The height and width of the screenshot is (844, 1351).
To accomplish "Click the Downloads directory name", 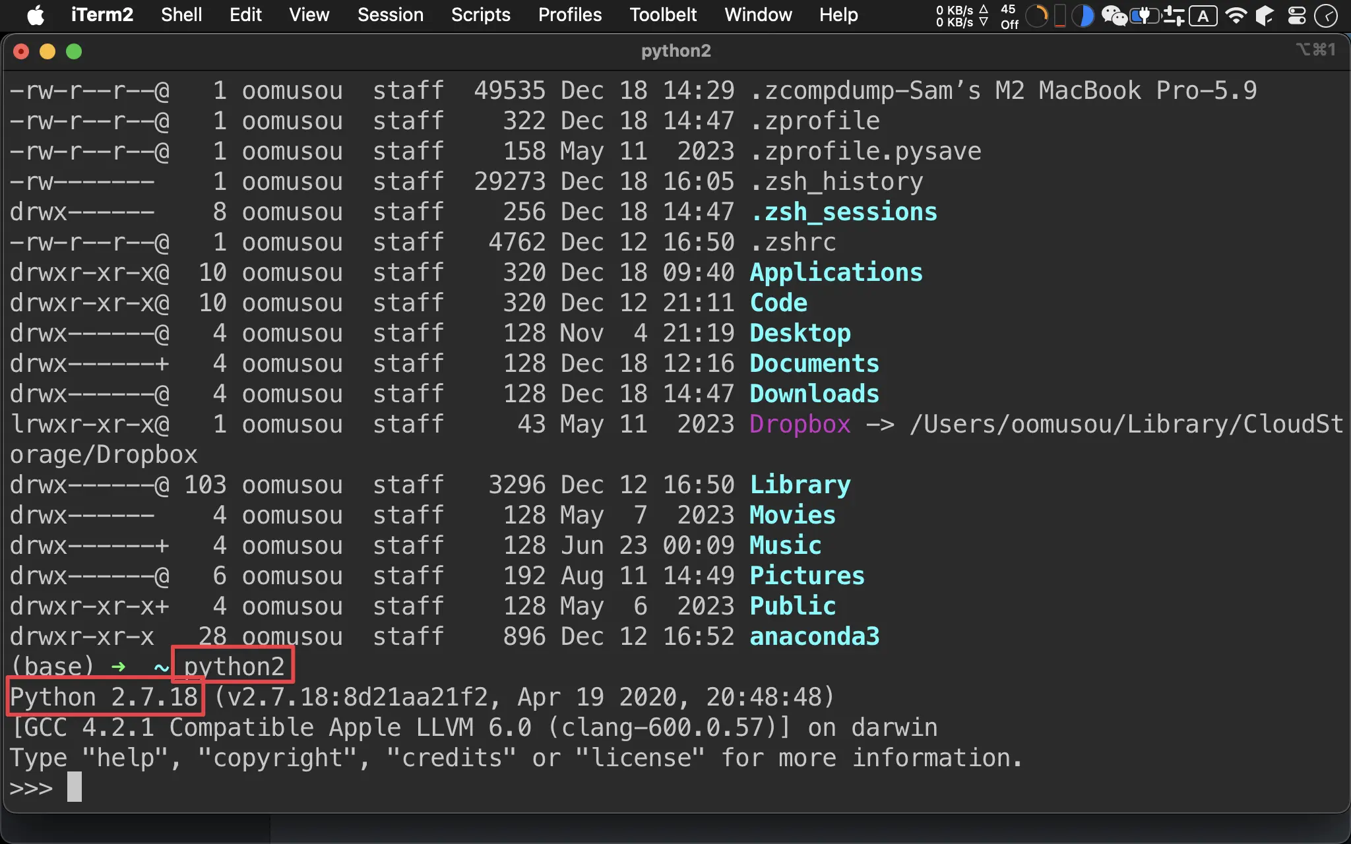I will 815,394.
